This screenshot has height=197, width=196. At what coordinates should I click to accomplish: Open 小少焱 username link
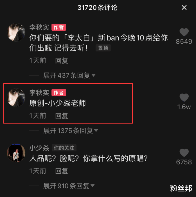[x=39, y=148]
